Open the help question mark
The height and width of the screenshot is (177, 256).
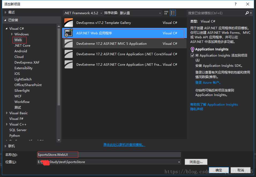235,4
